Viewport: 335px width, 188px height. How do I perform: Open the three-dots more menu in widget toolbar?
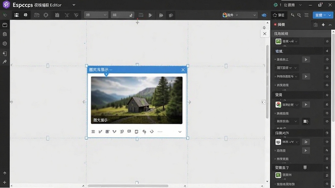coord(160,132)
